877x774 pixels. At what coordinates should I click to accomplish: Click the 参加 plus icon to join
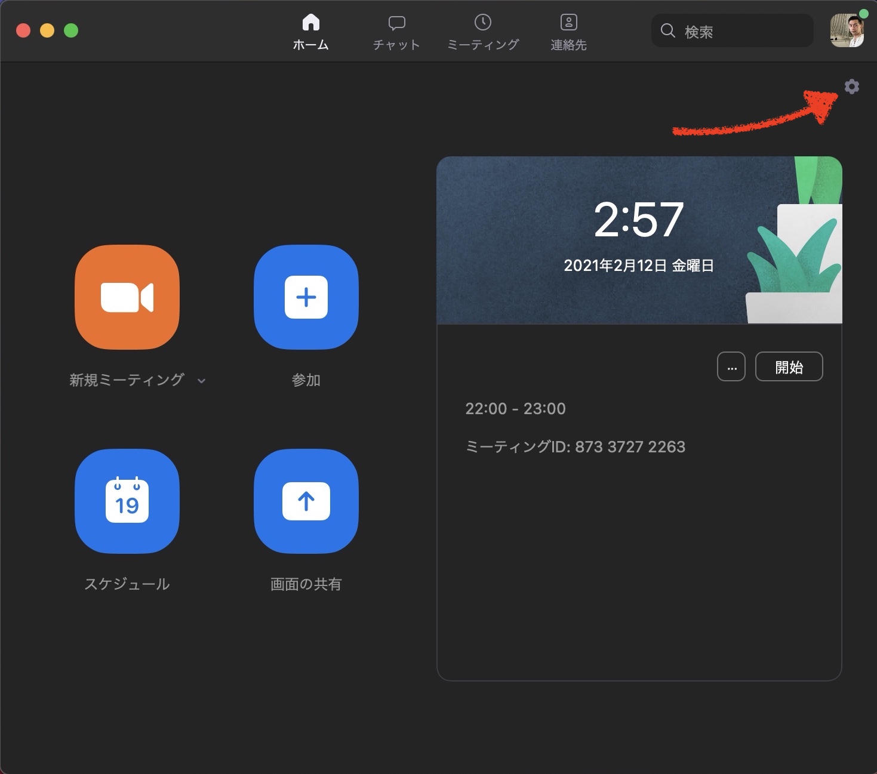point(306,297)
